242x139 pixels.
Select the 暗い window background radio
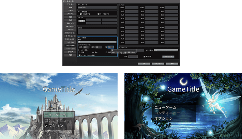[93, 52]
